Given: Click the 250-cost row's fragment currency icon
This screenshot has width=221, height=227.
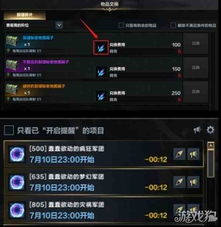Looking at the screenshot, I should (101, 96).
